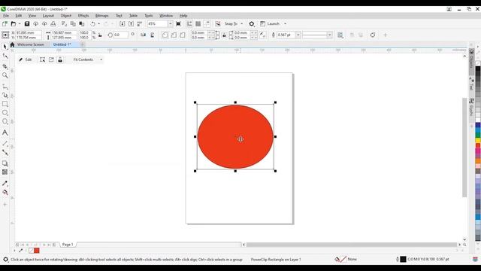Select the Text tool
Screen dimensions: 481x271
(x=5, y=132)
